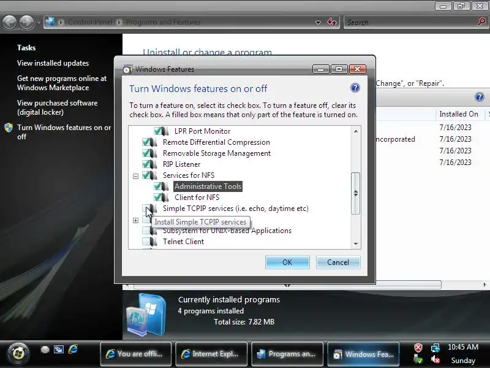Click the horizontal scrollbar in the programs list
Image resolution: width=490 pixels, height=368 pixels.
287,285
